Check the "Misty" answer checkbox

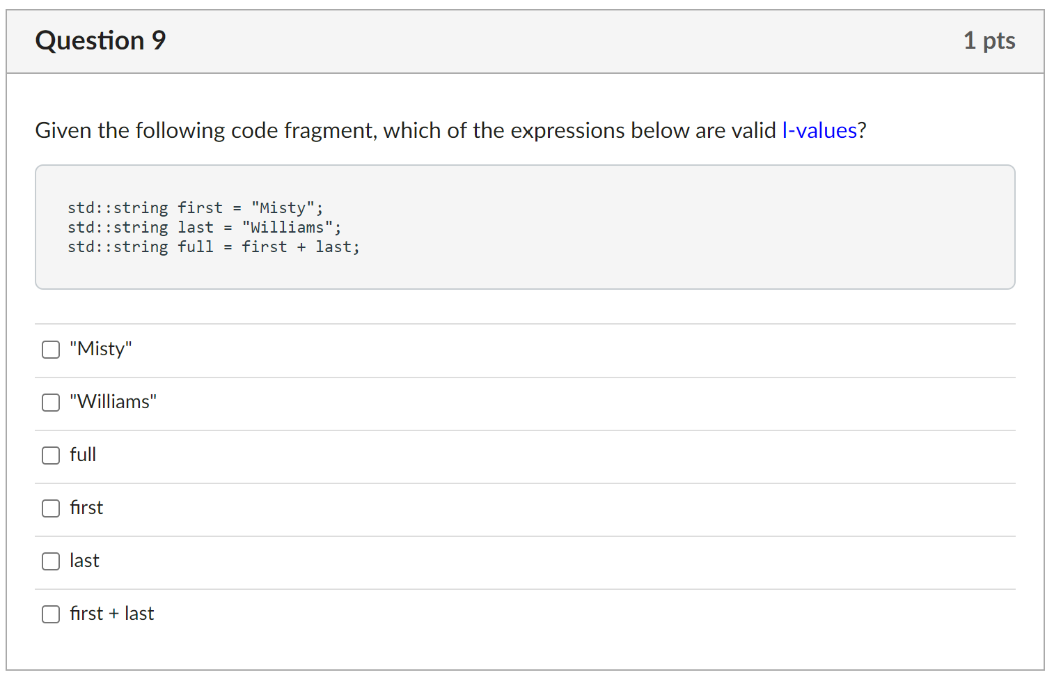[50, 349]
